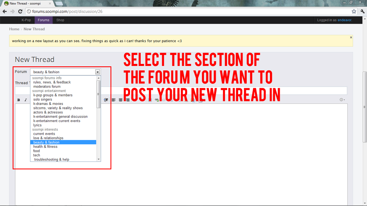Insert a link using the chain icon
The image size is (367, 206).
pos(157,100)
